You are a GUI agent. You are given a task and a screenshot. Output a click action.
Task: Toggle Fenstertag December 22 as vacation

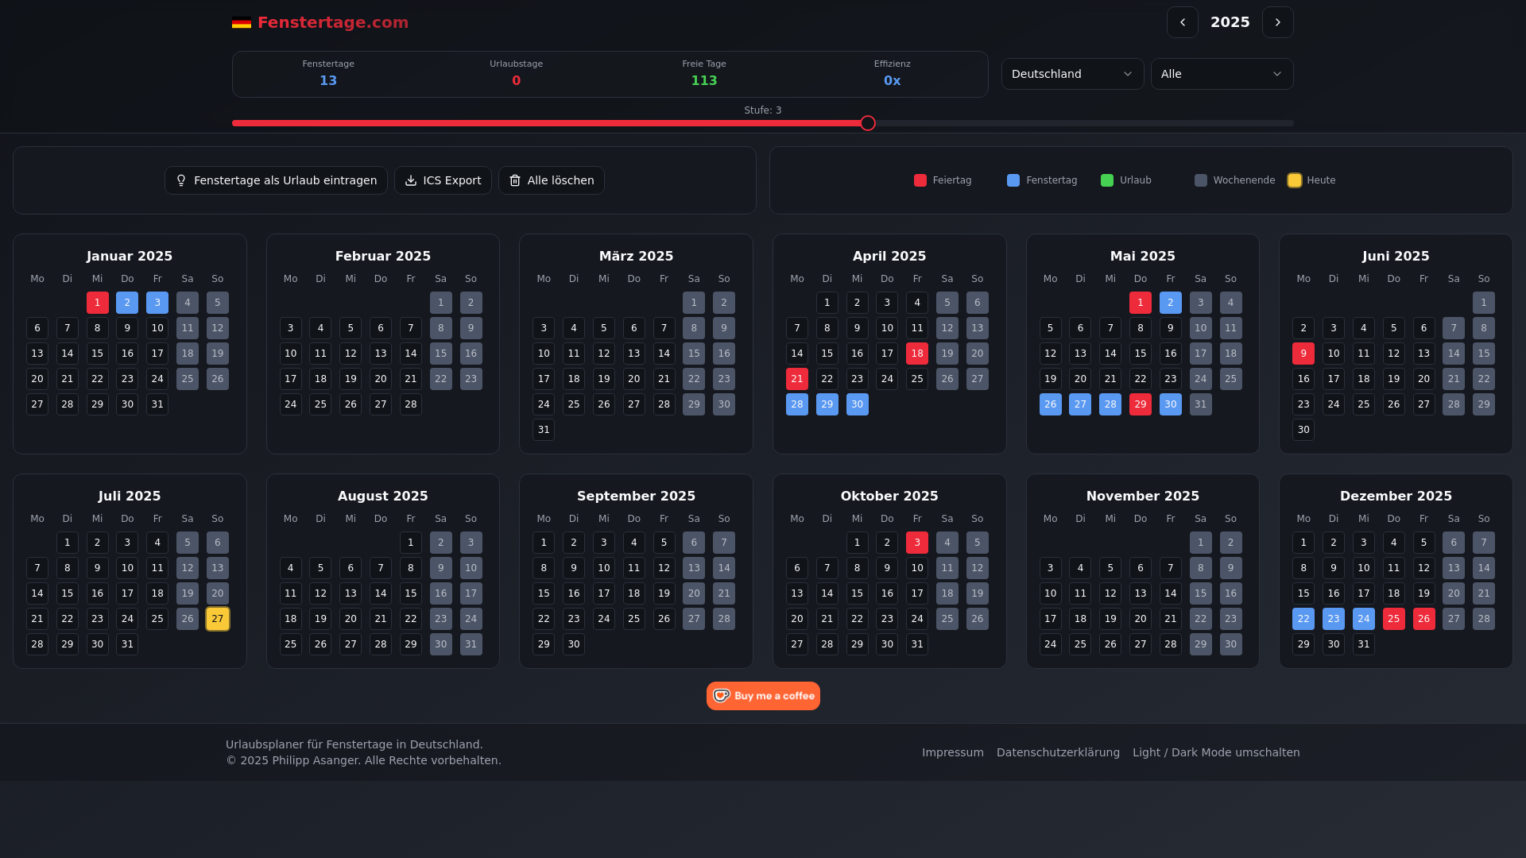click(1303, 619)
